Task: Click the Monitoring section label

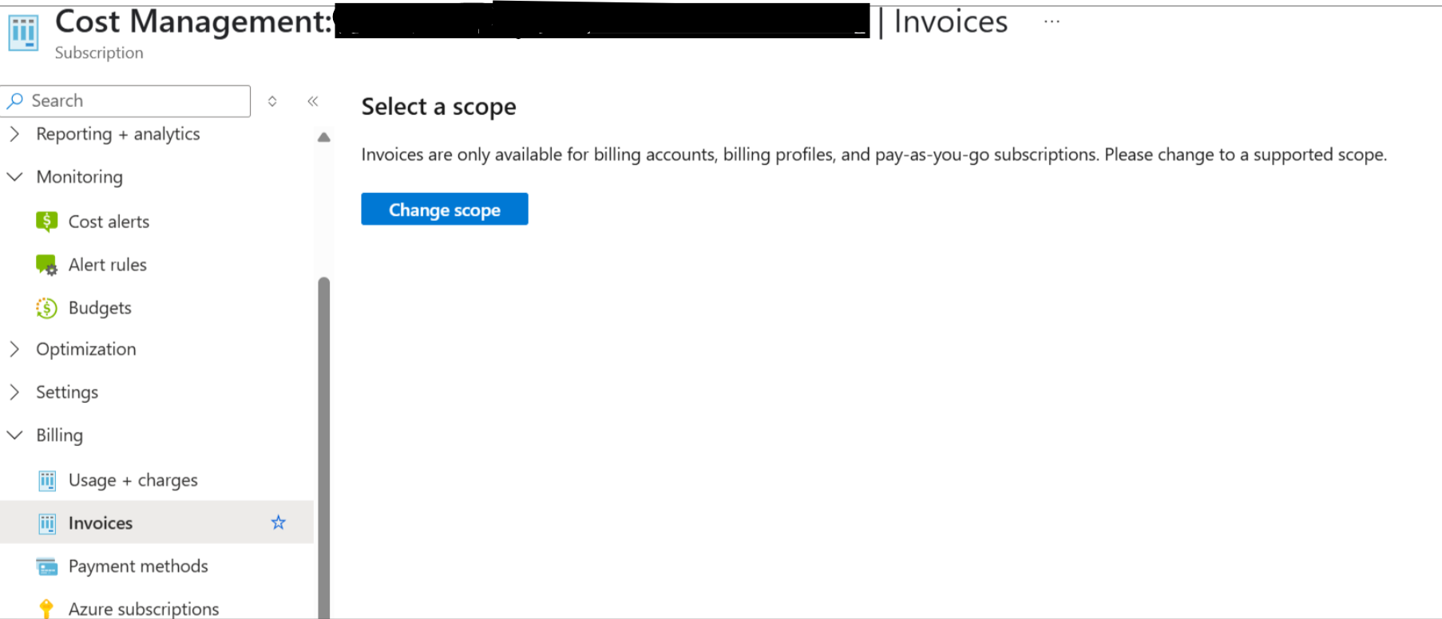Action: tap(79, 177)
